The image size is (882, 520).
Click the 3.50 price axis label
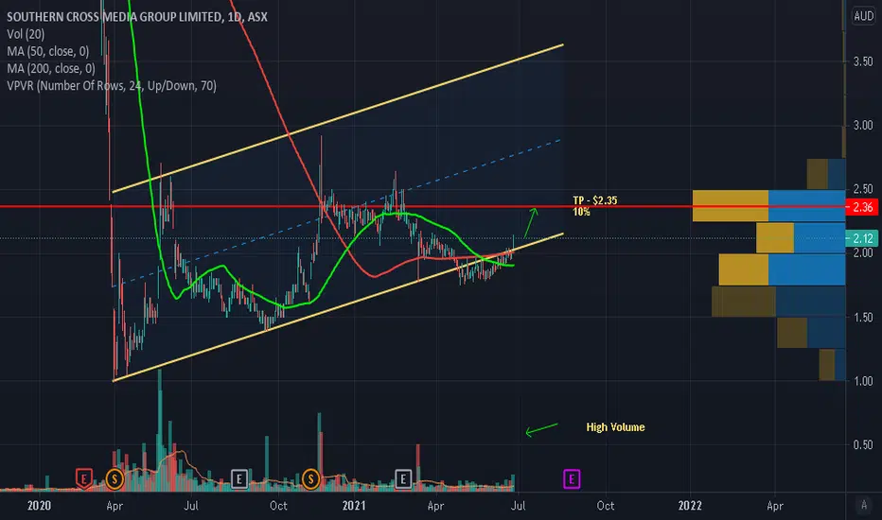[863, 61]
